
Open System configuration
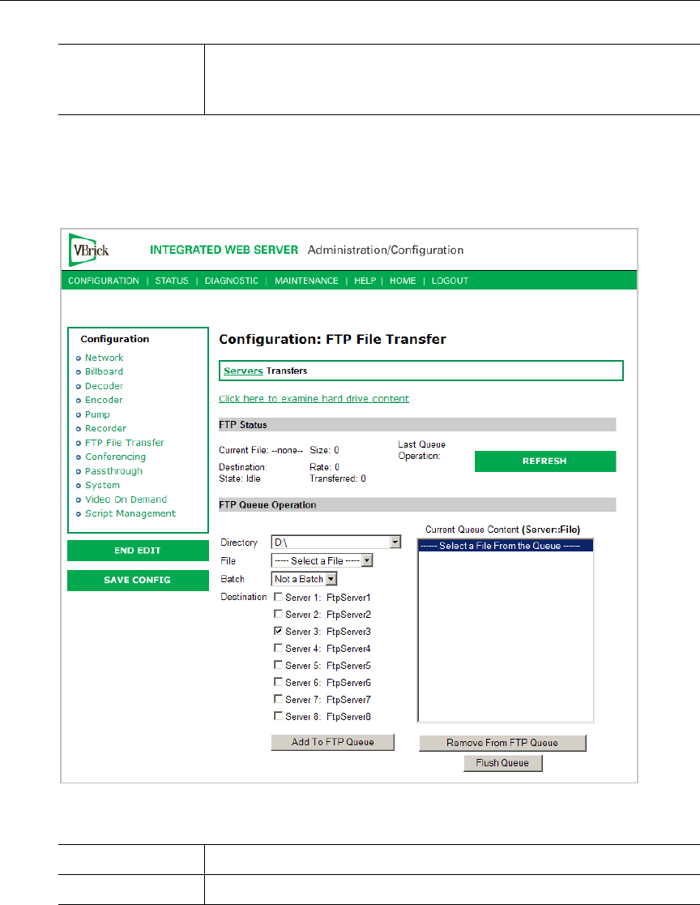pyautogui.click(x=103, y=486)
